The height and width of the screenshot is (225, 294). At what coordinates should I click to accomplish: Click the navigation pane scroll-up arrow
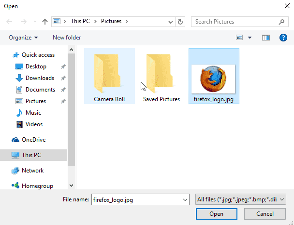click(x=71, y=50)
